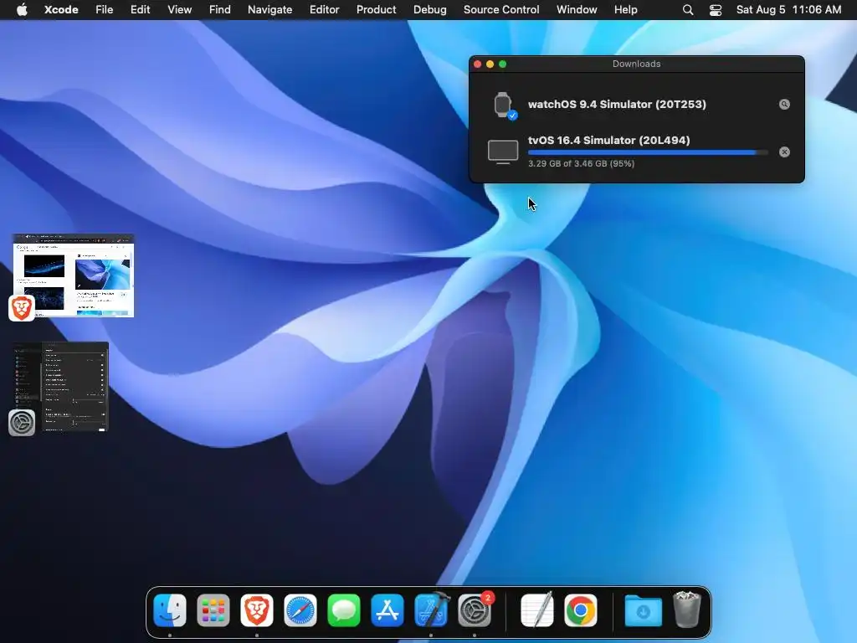The image size is (857, 643).
Task: Click the 3.29 GB of 3.46 GB status
Action: 581,163
